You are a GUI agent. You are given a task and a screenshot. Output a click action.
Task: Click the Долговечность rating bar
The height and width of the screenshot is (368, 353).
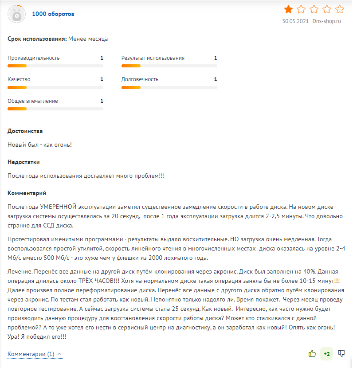(169, 87)
